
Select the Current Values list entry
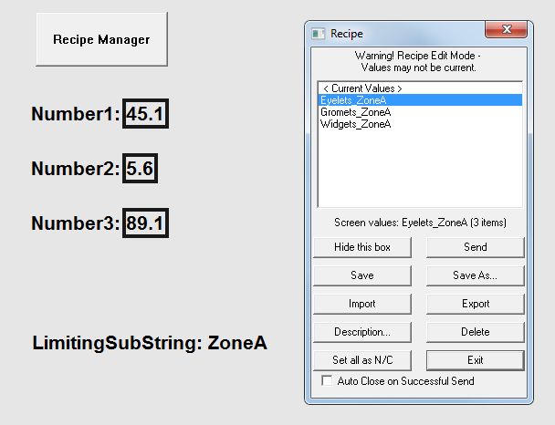click(x=362, y=88)
